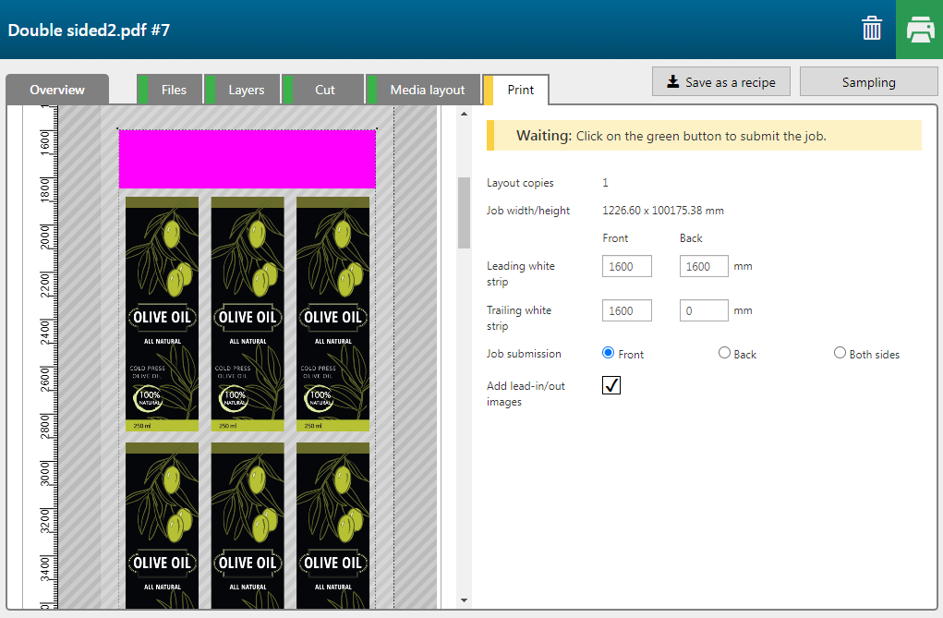Open the Overview tab
This screenshot has width=943, height=618.
coord(57,90)
